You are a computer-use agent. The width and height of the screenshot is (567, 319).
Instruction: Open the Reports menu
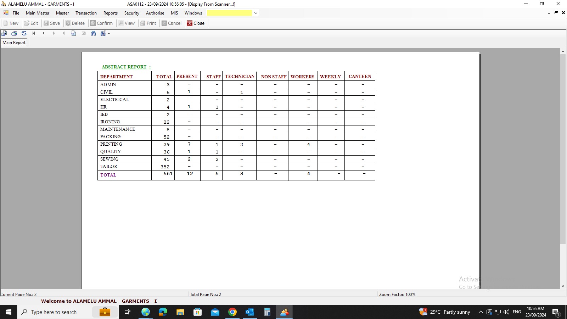pos(110,13)
